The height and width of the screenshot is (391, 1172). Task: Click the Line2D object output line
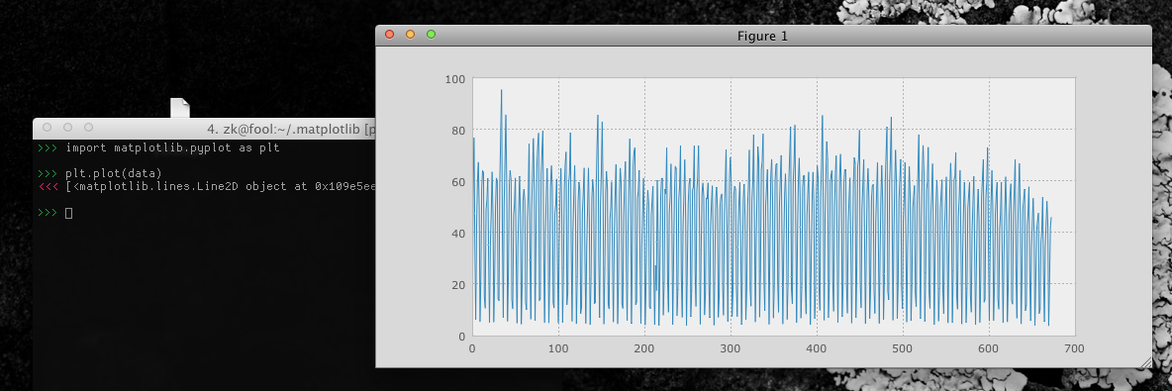pyautogui.click(x=220, y=186)
